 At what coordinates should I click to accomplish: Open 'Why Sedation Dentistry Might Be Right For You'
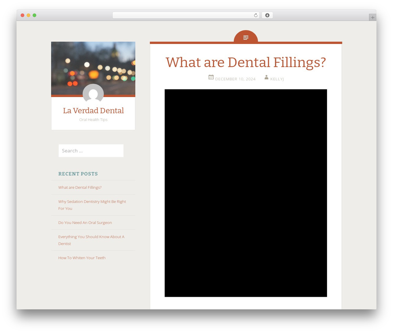click(x=92, y=205)
